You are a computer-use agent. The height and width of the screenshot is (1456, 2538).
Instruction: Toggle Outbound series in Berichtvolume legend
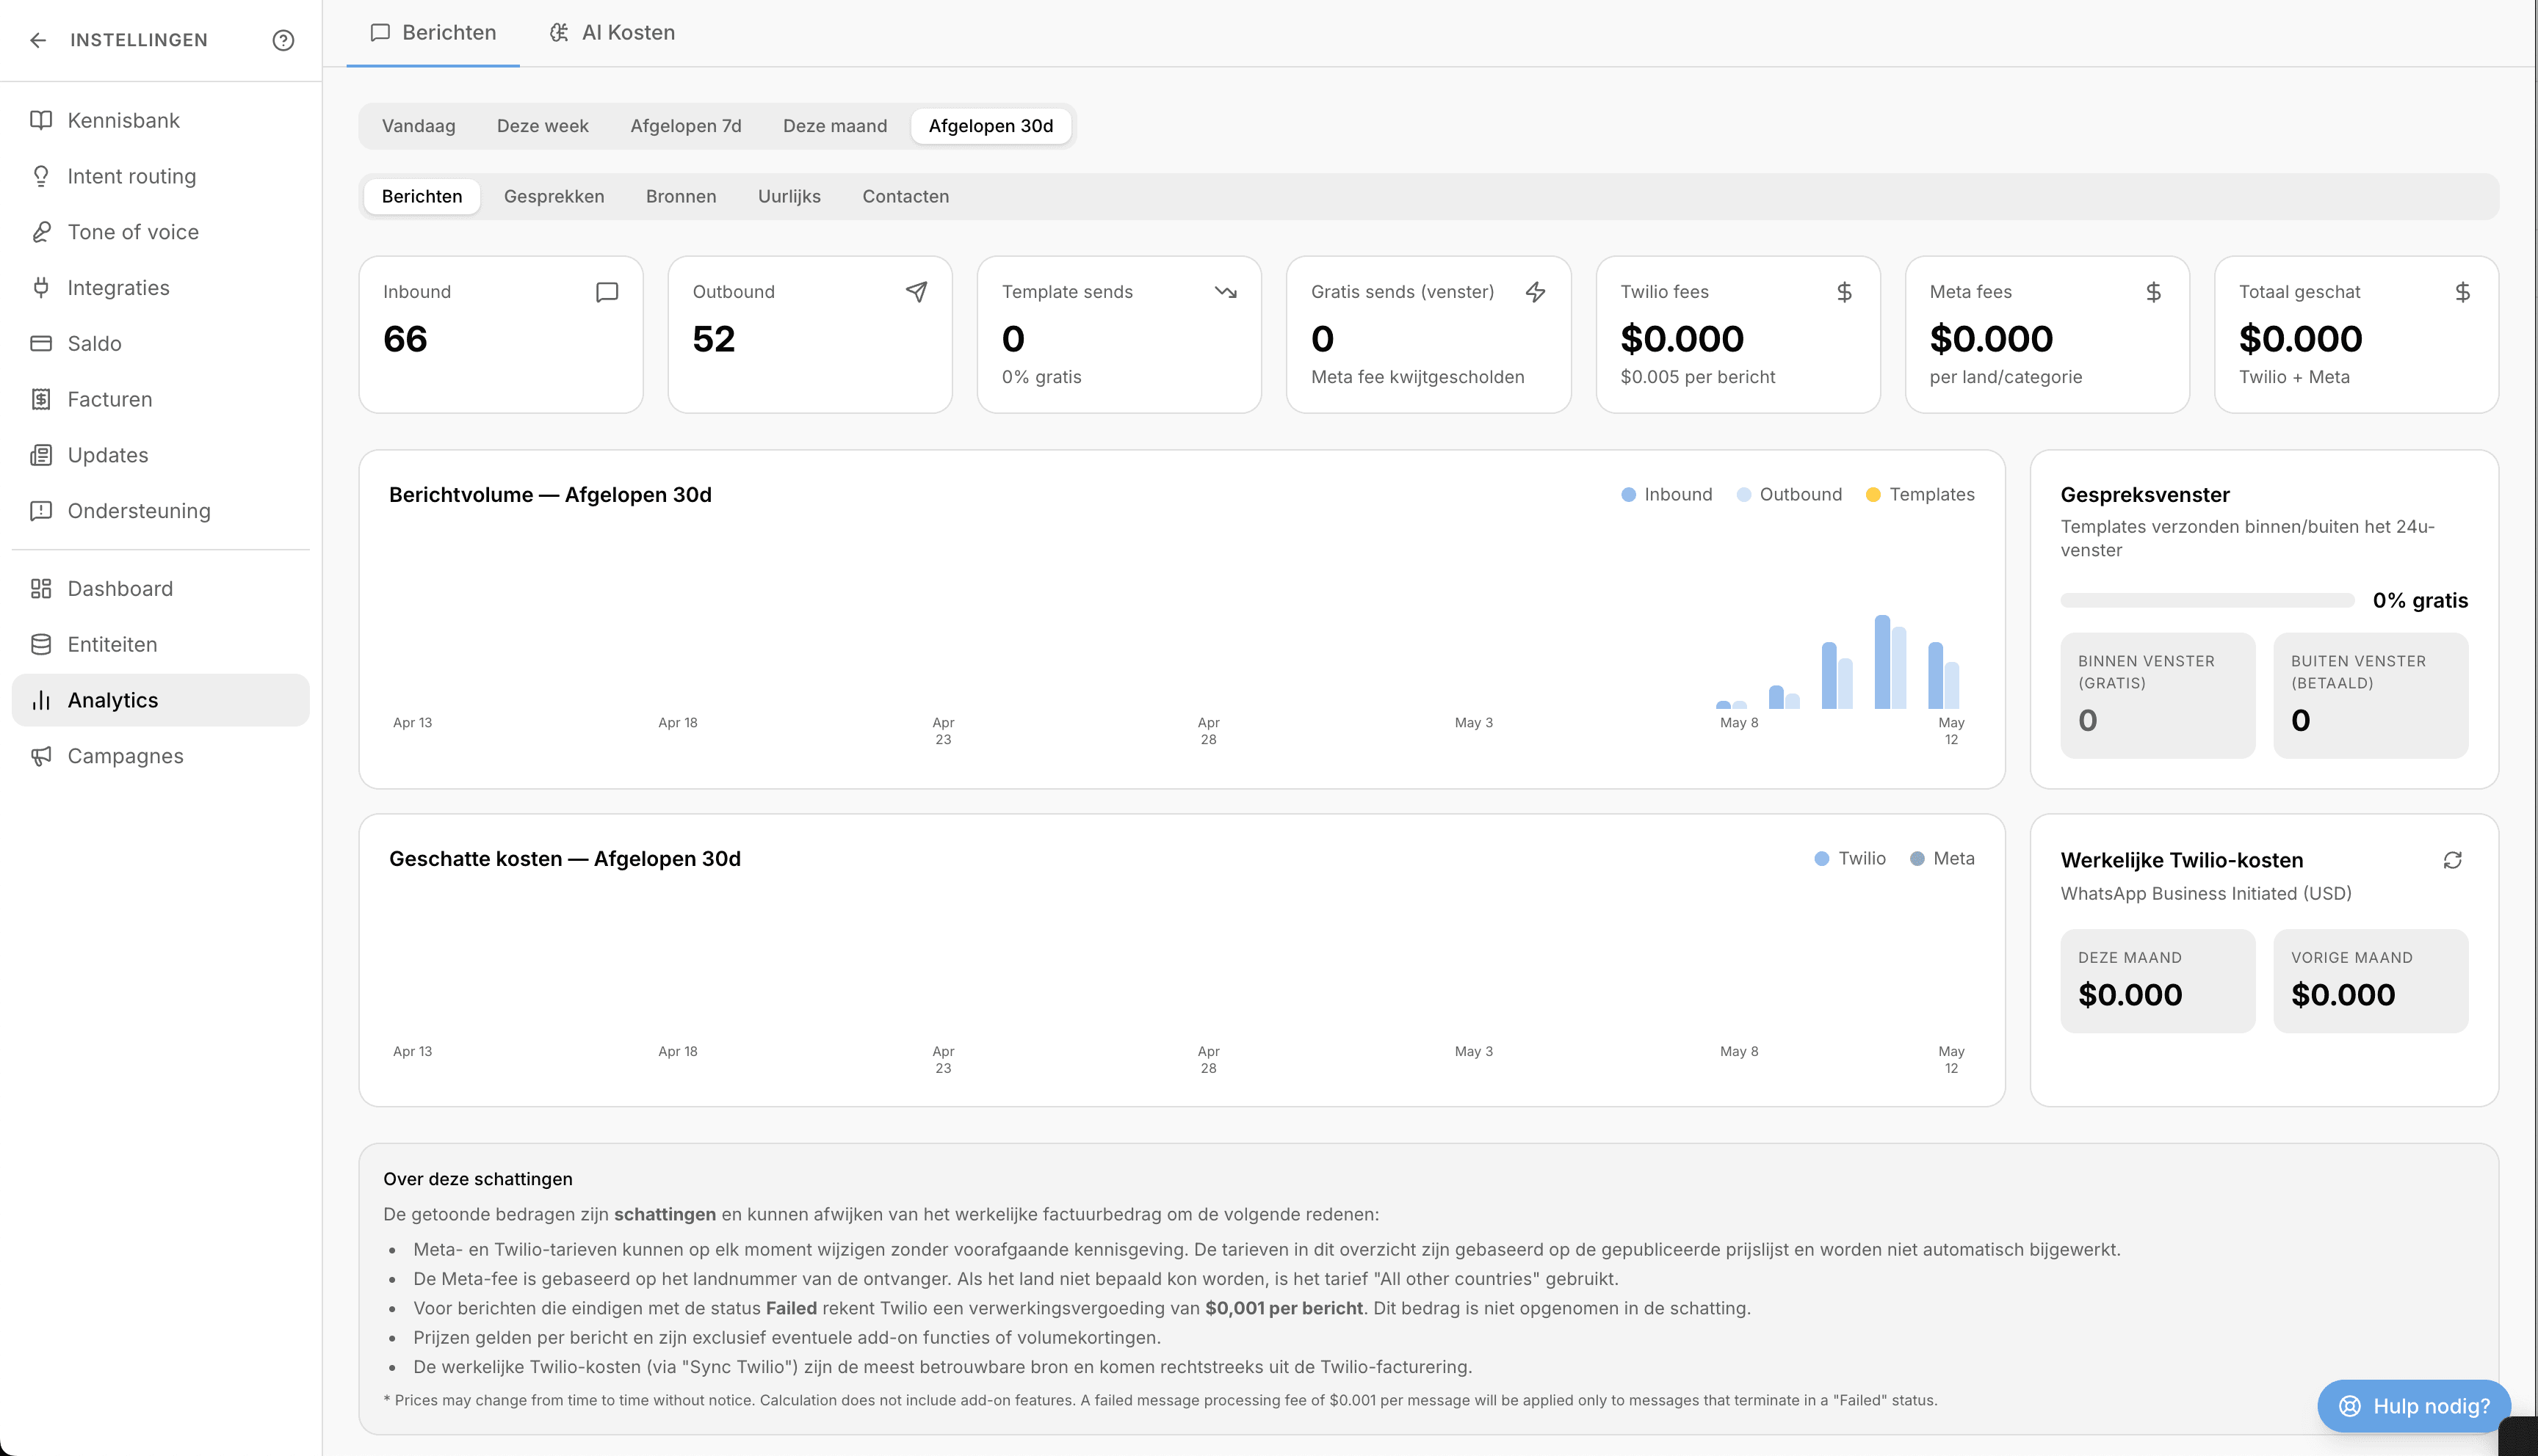click(x=1790, y=495)
